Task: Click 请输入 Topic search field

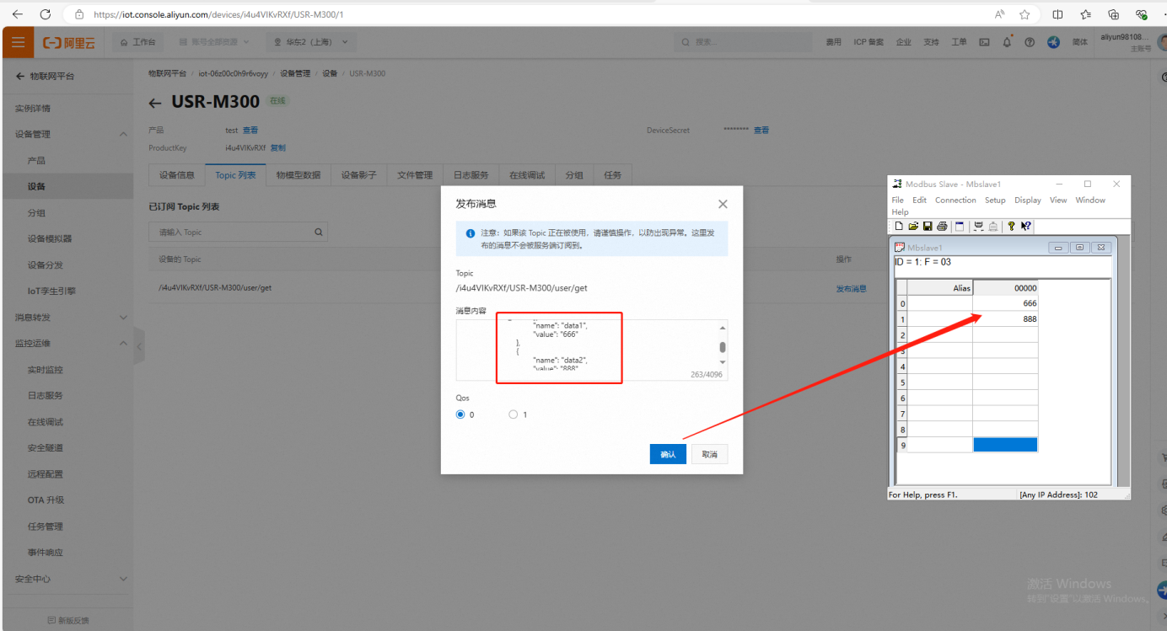Action: [x=238, y=232]
